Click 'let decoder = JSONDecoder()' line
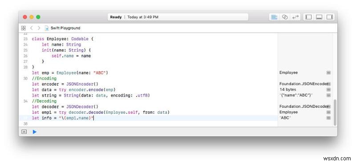 point(65,106)
